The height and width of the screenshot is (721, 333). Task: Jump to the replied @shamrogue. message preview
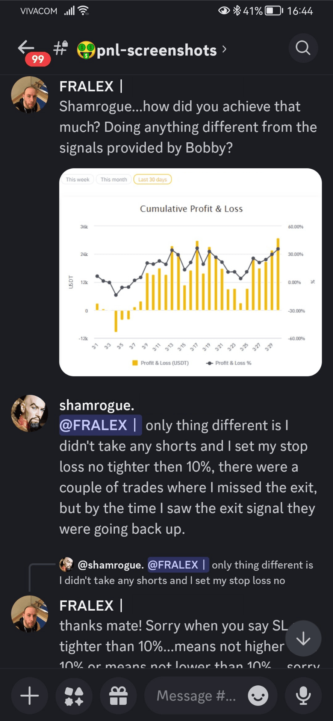coord(195,573)
